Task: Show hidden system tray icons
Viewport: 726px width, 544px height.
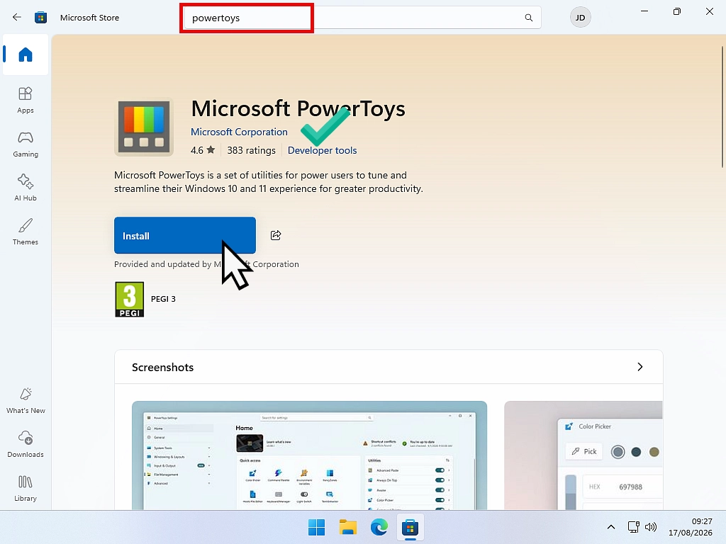Action: (611, 527)
